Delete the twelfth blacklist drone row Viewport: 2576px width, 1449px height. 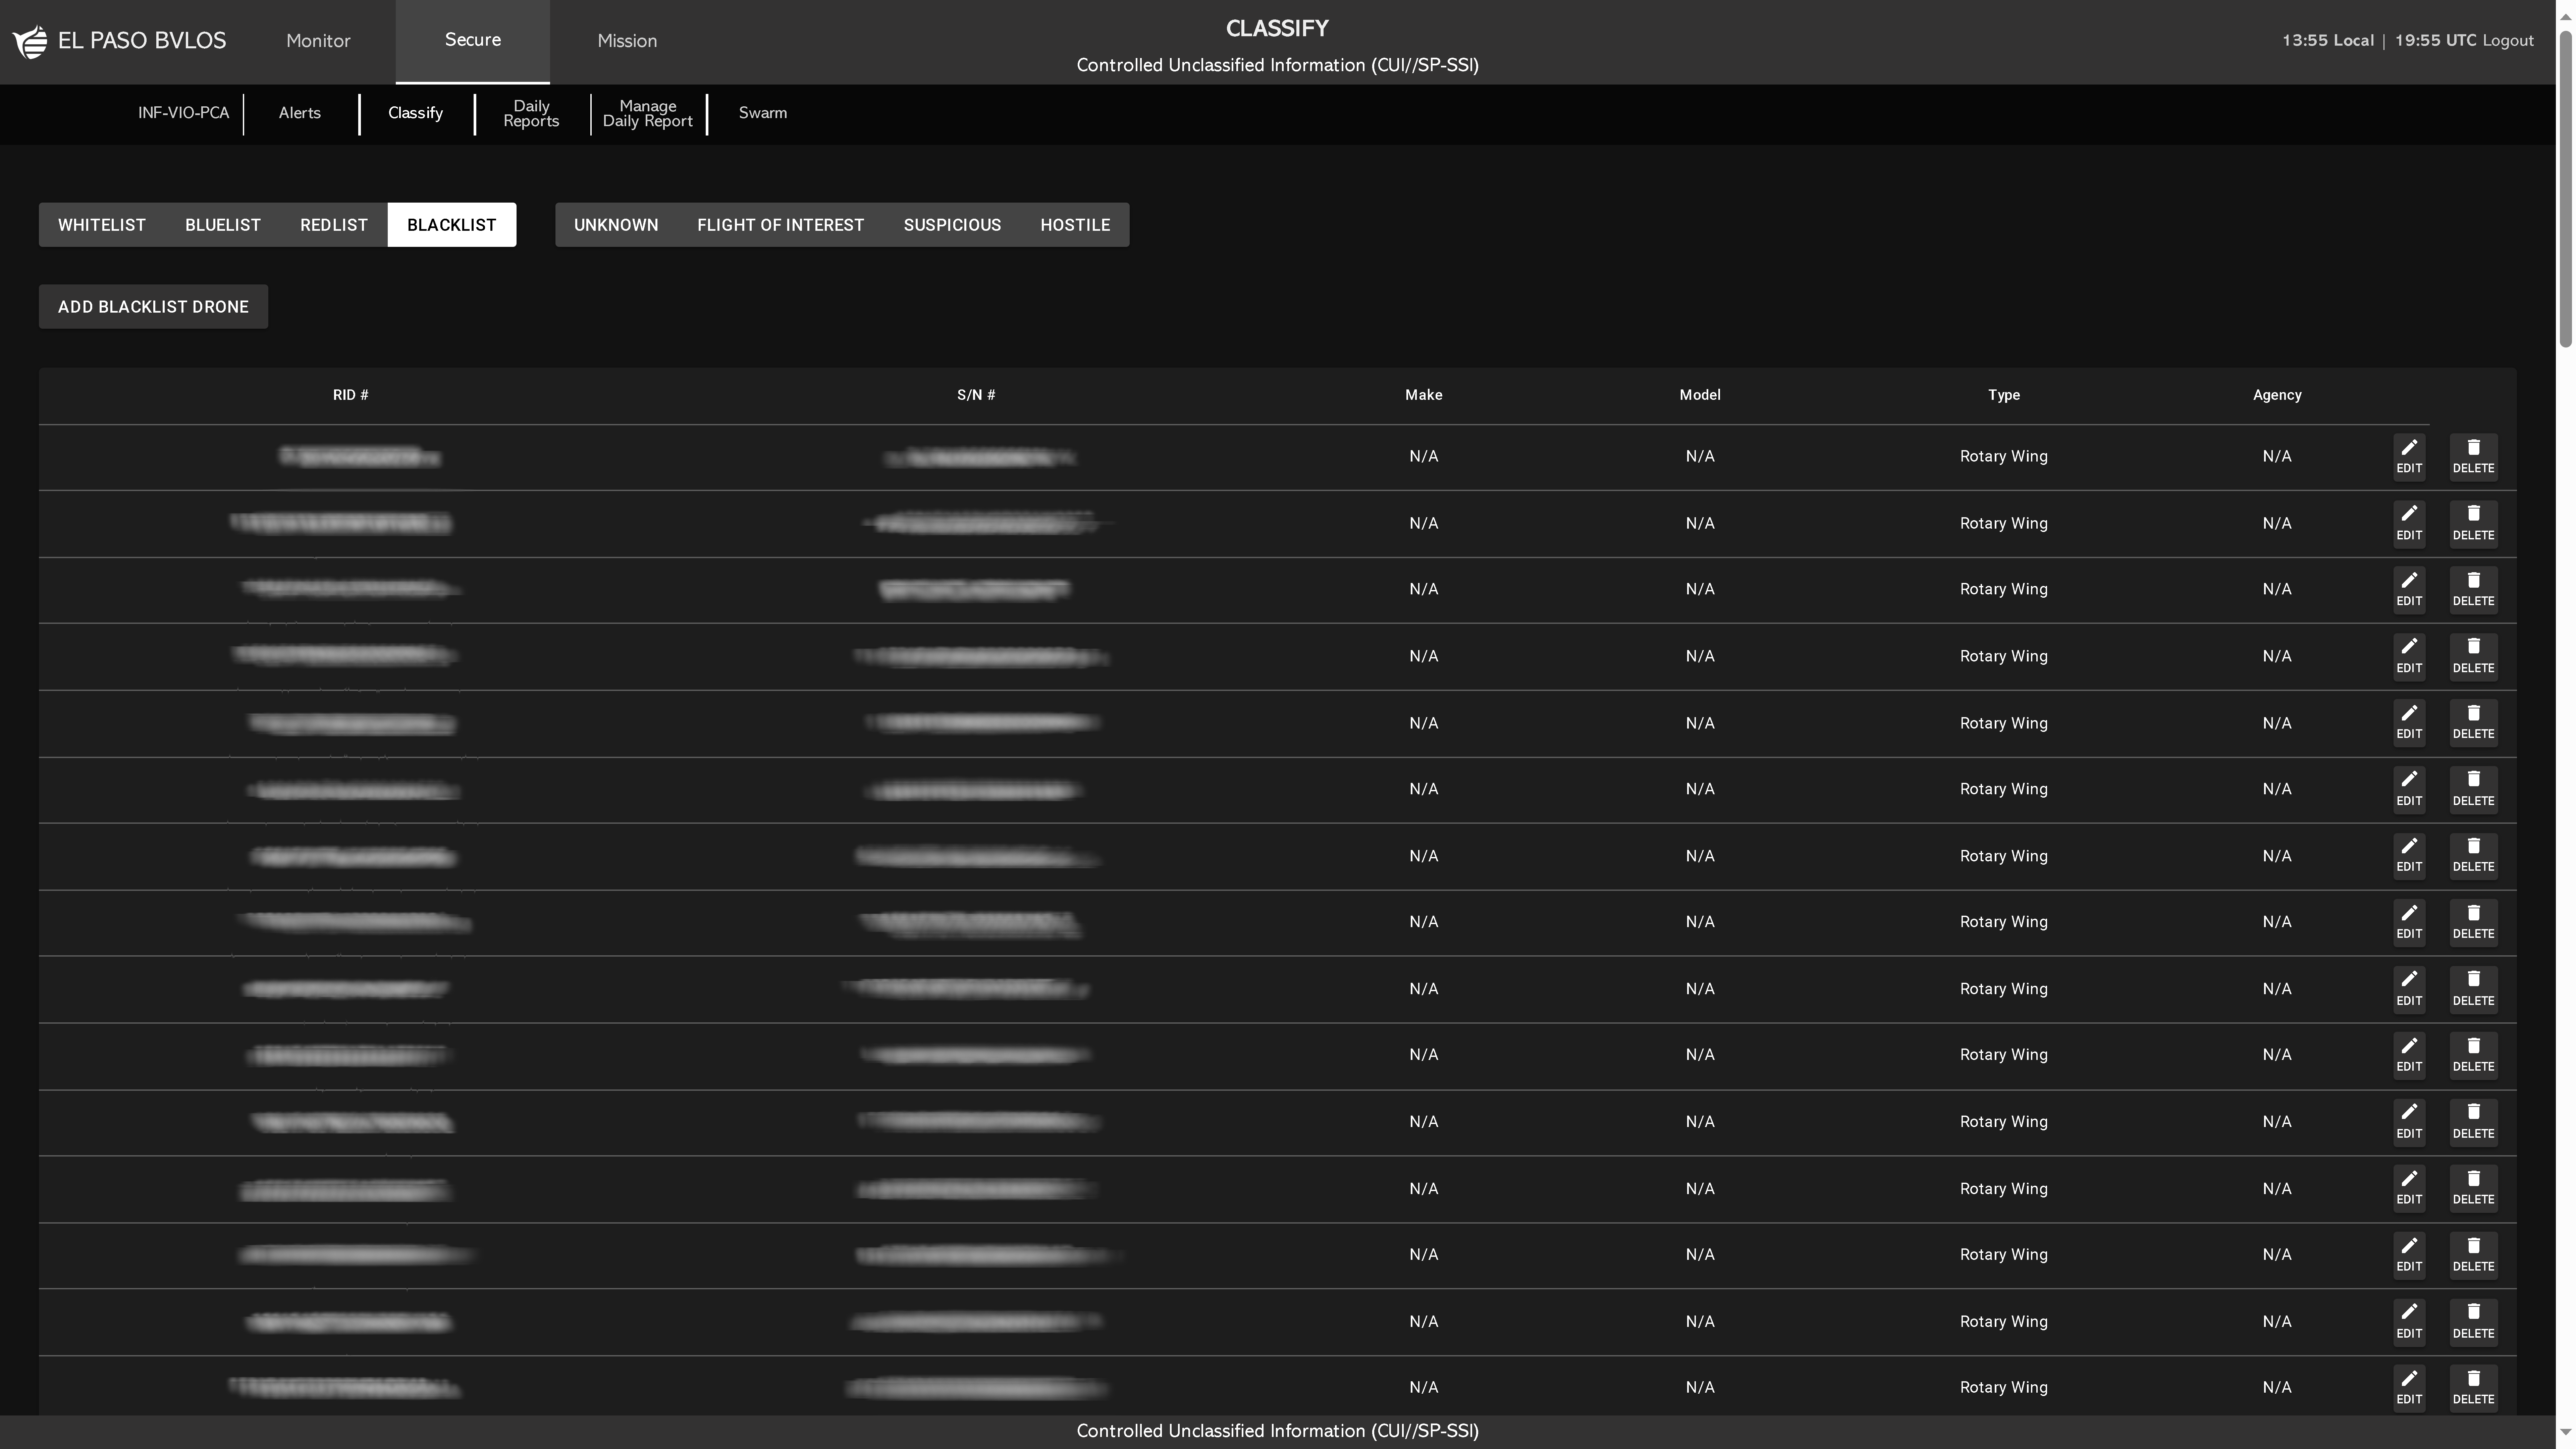click(2473, 1189)
